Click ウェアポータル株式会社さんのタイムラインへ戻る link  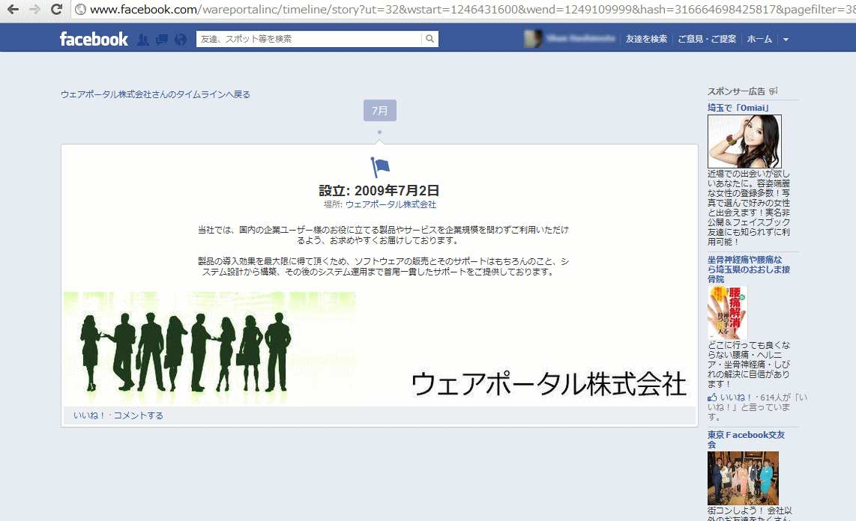(x=156, y=94)
